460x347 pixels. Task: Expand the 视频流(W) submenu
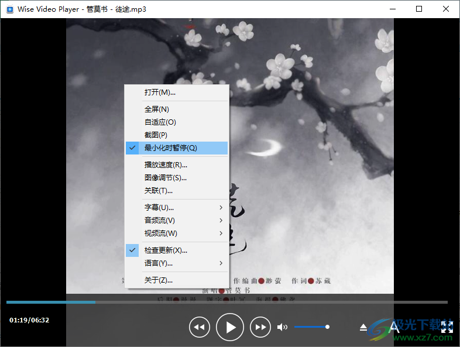click(177, 233)
